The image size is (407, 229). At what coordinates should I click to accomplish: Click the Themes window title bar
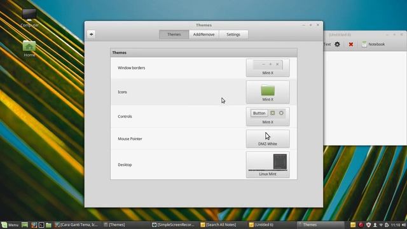point(203,25)
